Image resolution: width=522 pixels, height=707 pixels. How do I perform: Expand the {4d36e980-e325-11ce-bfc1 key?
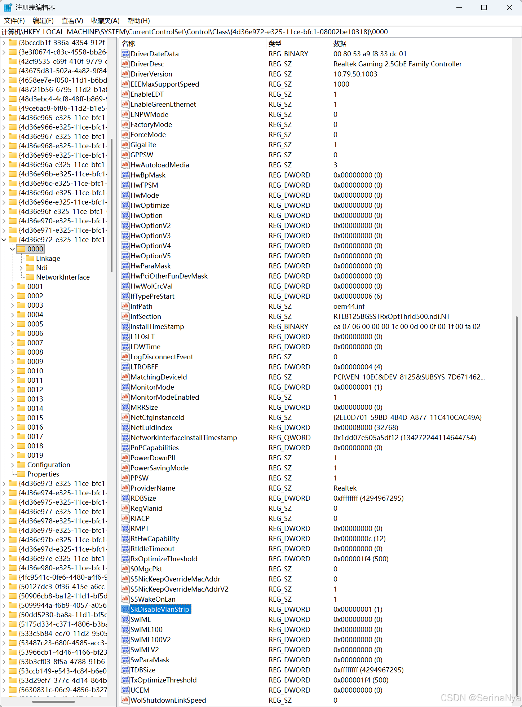coord(4,568)
